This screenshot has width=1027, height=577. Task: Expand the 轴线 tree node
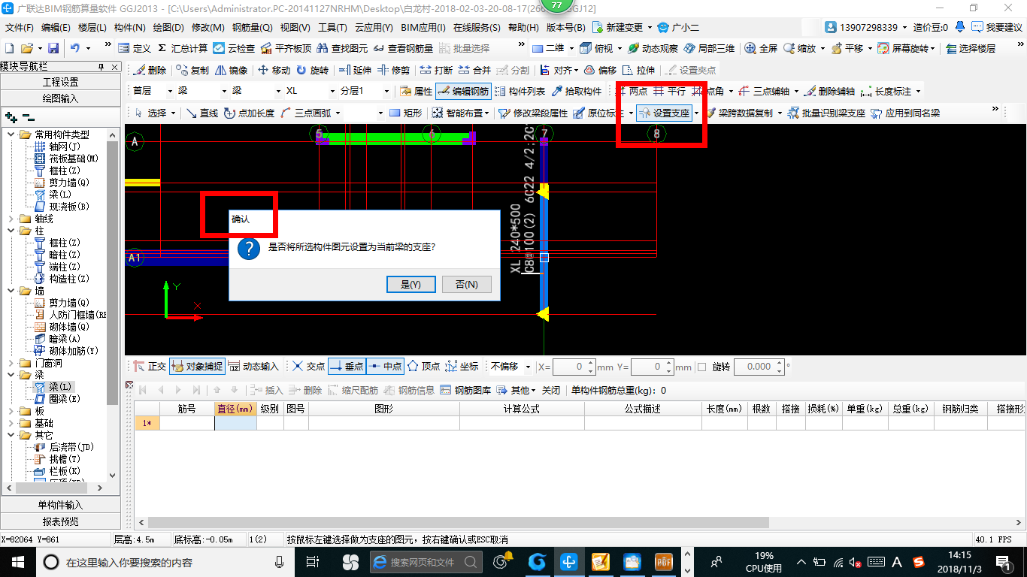(11, 219)
